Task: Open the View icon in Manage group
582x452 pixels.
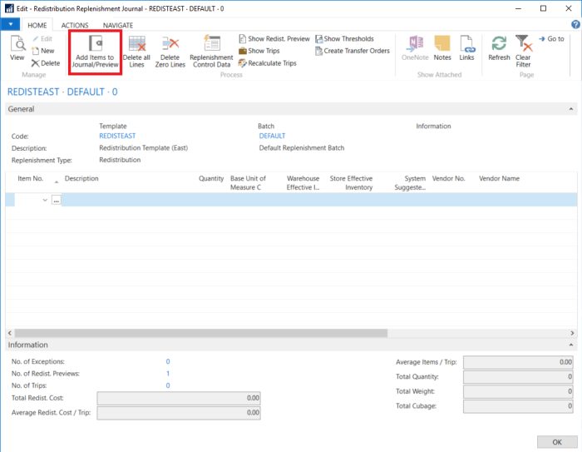Action: coord(17,45)
